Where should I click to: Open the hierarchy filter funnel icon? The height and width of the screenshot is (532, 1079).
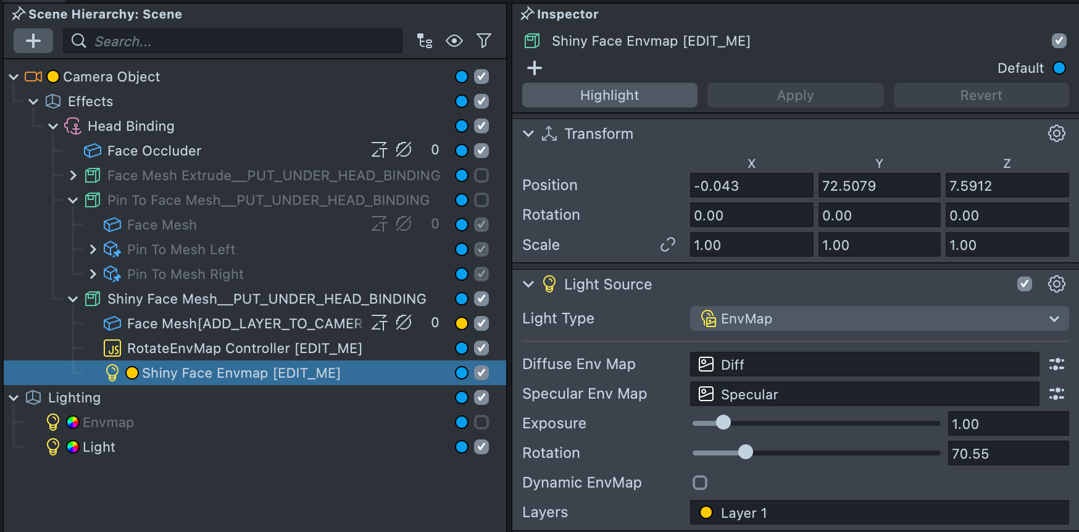pyautogui.click(x=484, y=41)
